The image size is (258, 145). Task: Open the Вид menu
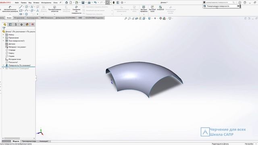[30, 3]
